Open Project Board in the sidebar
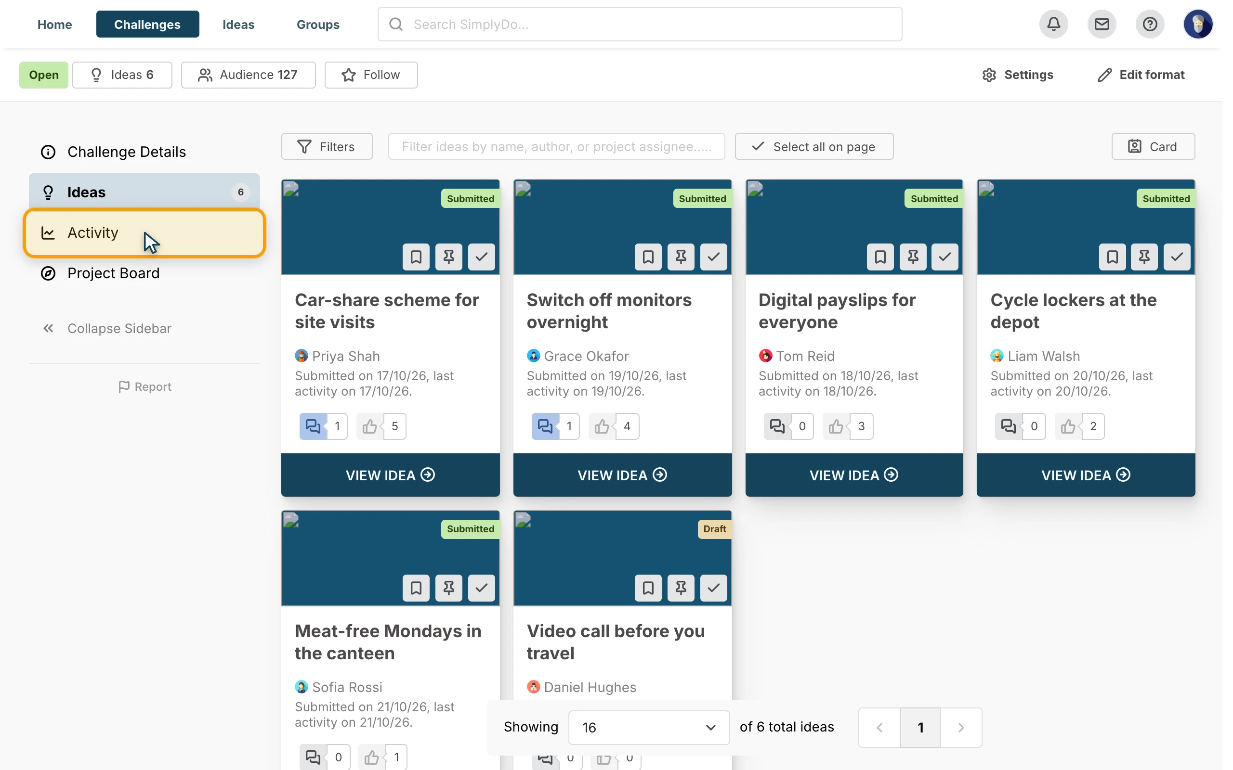 click(x=144, y=273)
